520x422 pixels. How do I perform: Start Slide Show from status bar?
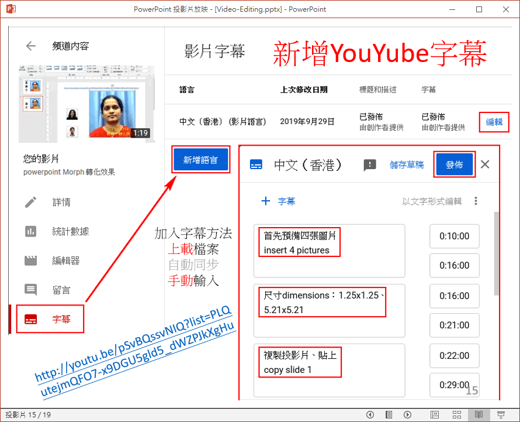tap(501, 415)
